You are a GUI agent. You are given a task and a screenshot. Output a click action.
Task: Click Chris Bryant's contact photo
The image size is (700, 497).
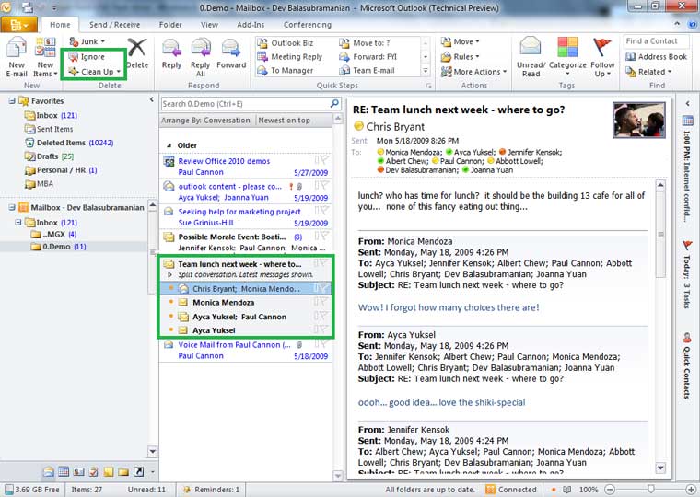pos(639,120)
